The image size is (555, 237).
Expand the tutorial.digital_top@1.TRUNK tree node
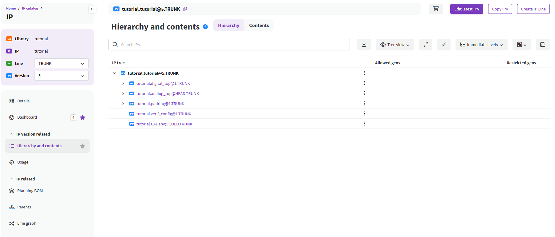(x=123, y=83)
